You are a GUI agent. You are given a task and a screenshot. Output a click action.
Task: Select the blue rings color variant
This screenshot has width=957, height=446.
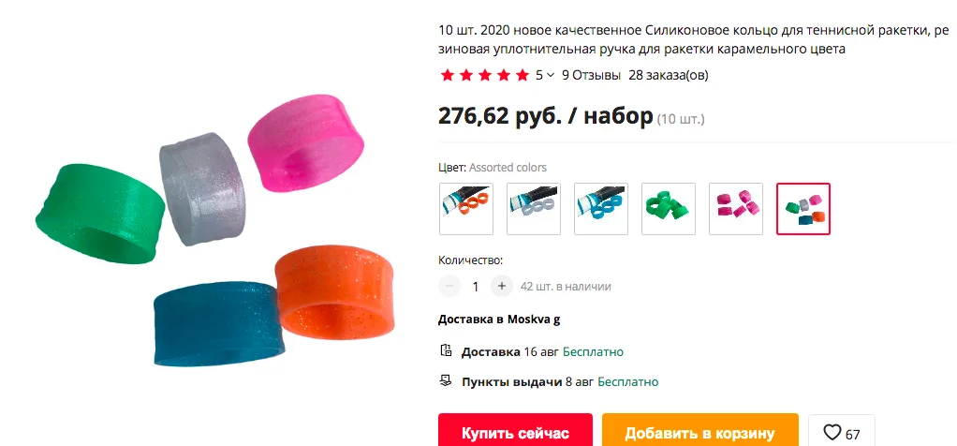pos(601,209)
